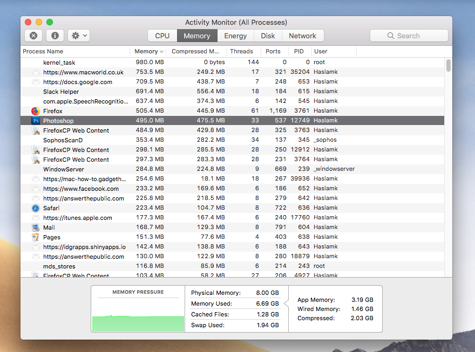Image resolution: width=475 pixels, height=352 pixels.
Task: Click the Wired Memory 1.46 GB value
Action: (362, 309)
